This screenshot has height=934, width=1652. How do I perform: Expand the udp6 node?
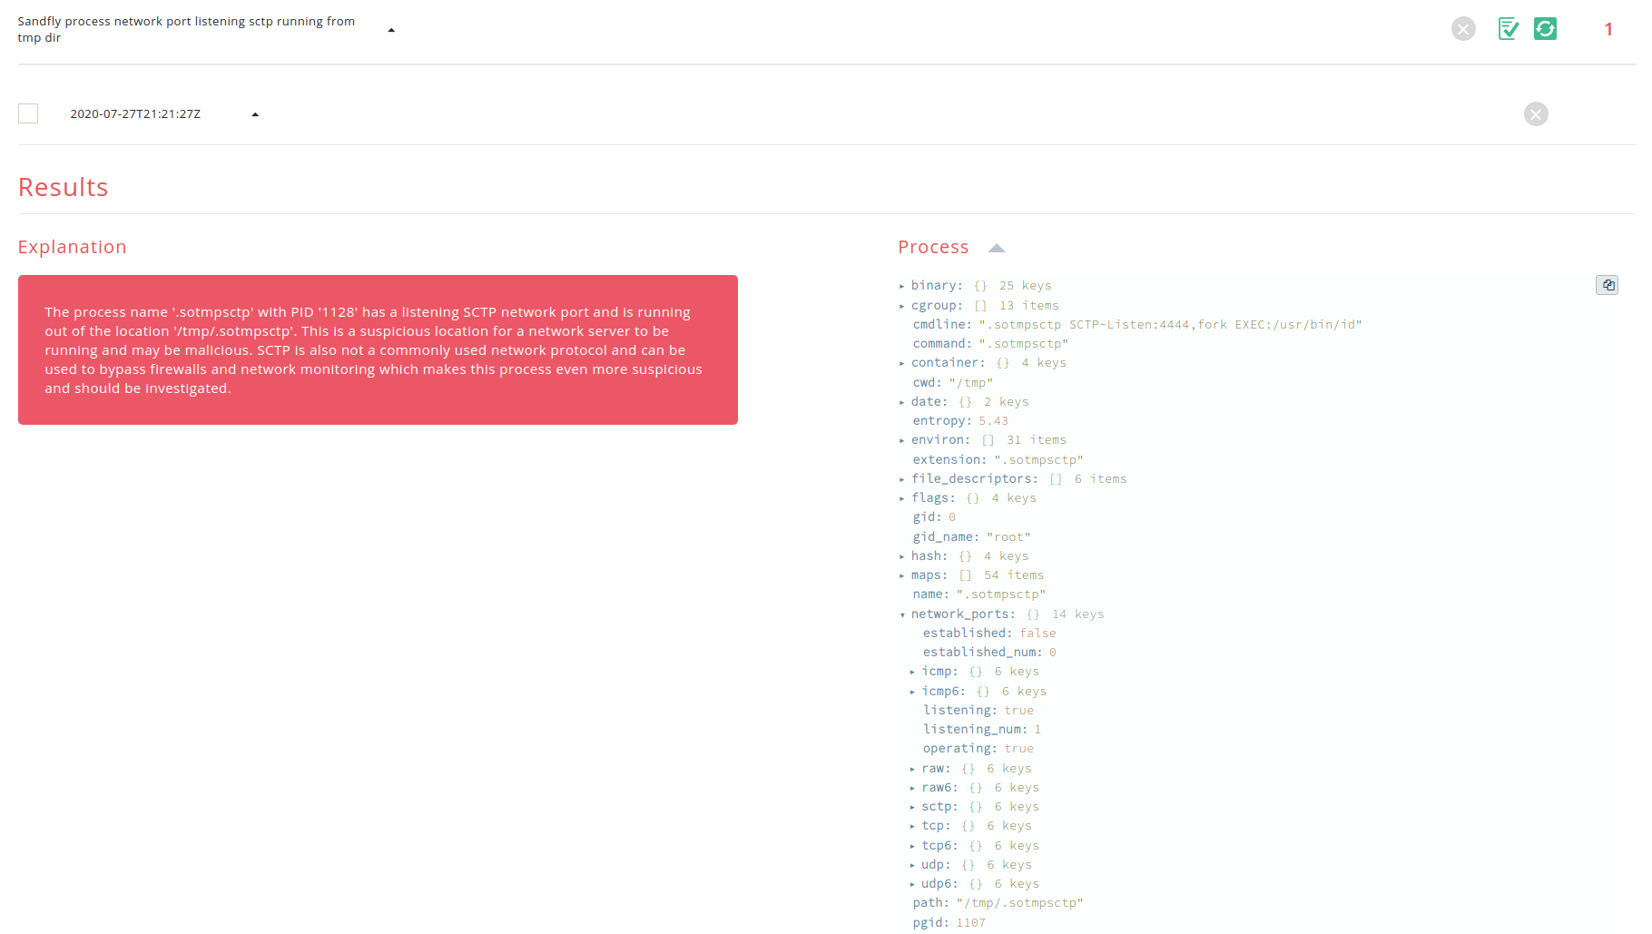tap(912, 884)
